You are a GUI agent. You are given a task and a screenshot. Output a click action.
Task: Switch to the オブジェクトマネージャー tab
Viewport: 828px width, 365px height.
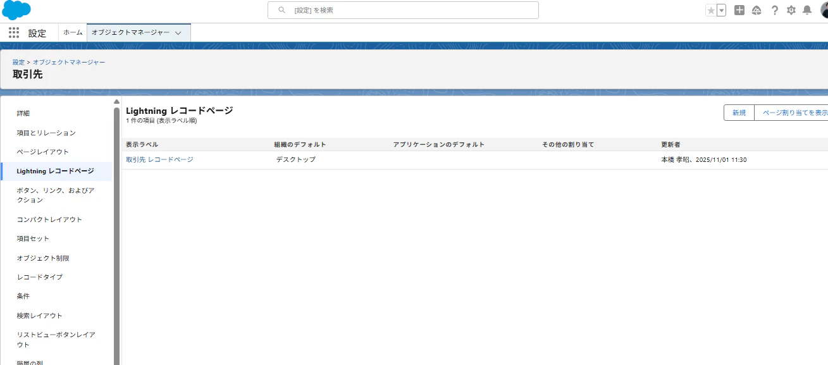131,32
